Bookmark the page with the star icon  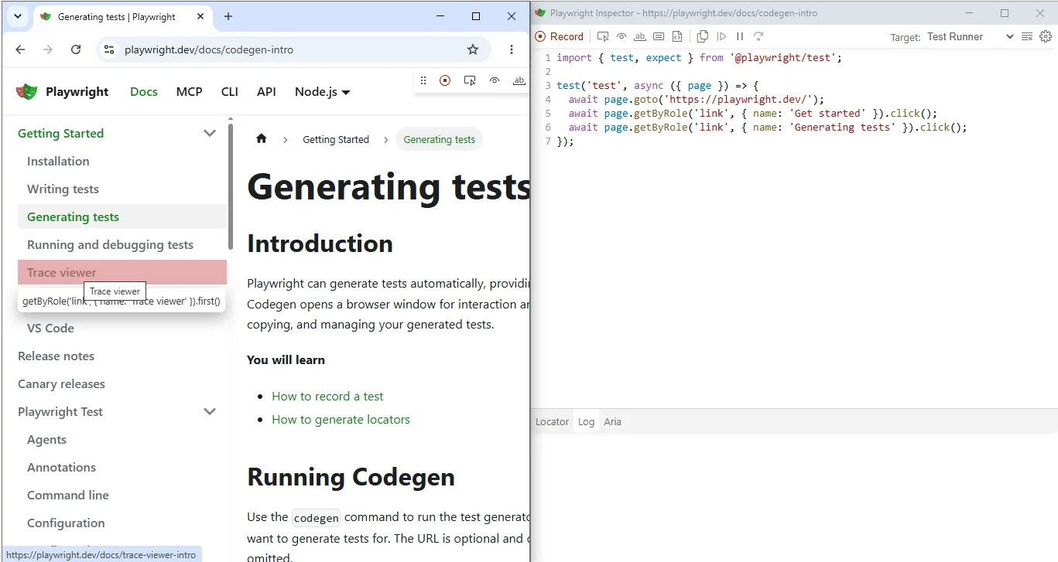[473, 49]
